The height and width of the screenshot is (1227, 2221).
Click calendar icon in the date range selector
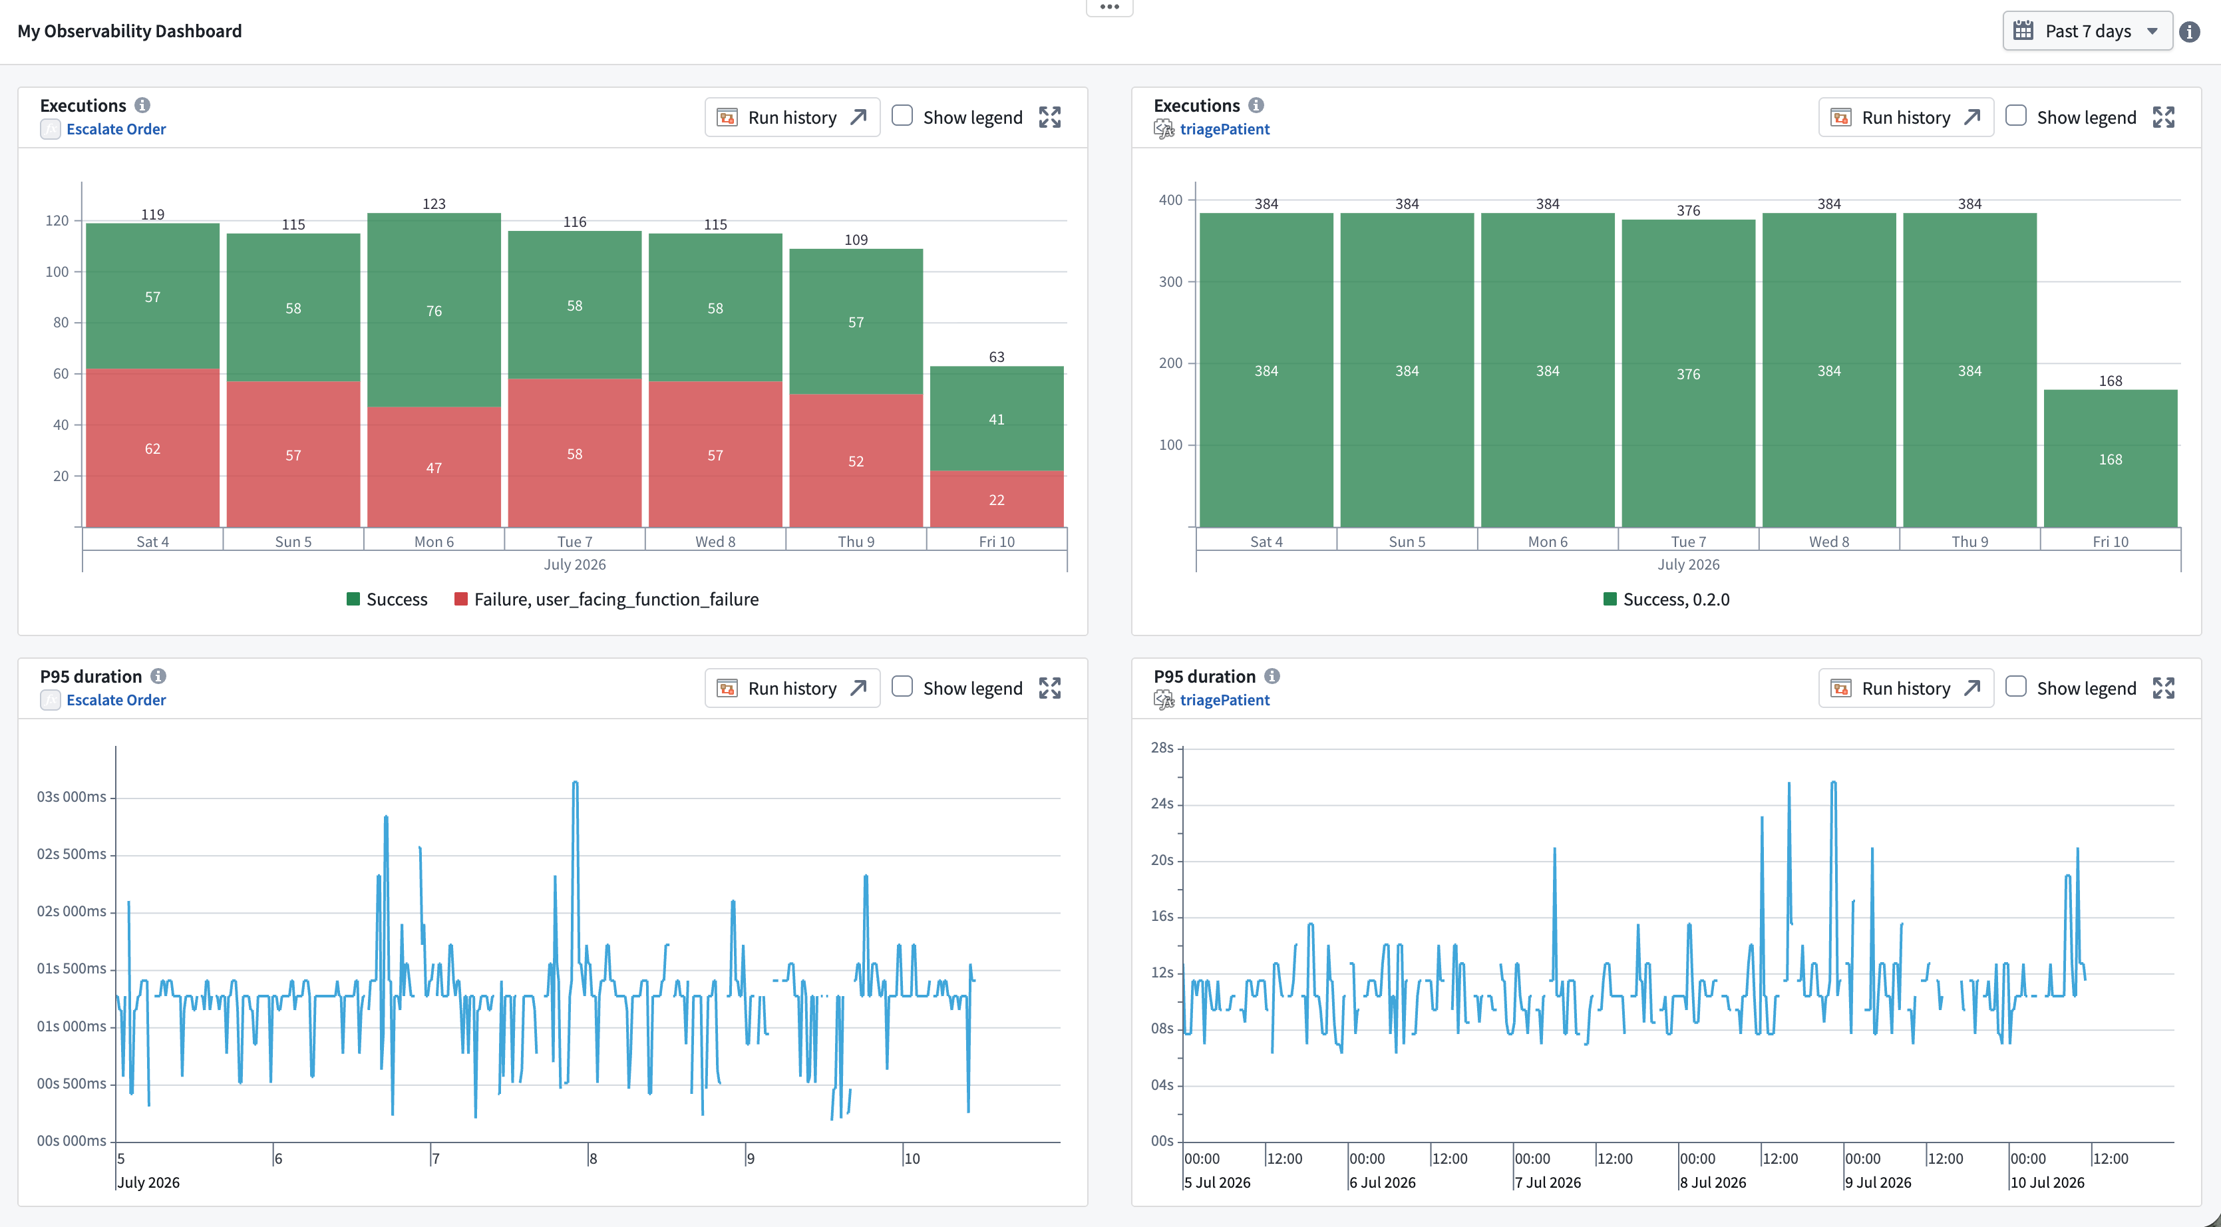point(2023,31)
